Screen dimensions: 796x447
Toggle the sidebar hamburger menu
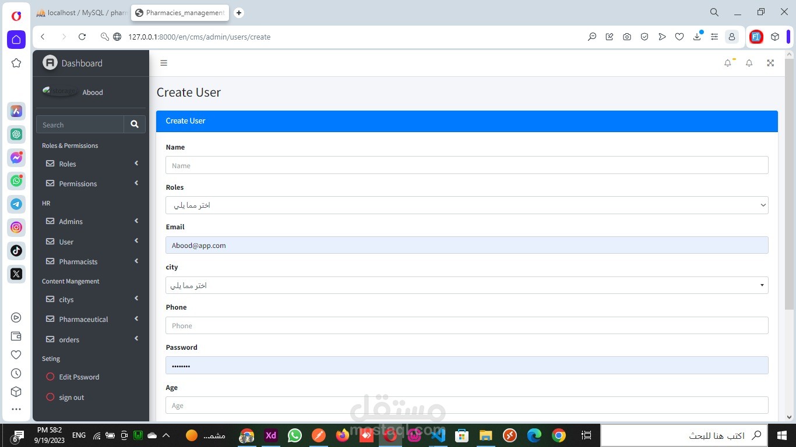click(164, 63)
